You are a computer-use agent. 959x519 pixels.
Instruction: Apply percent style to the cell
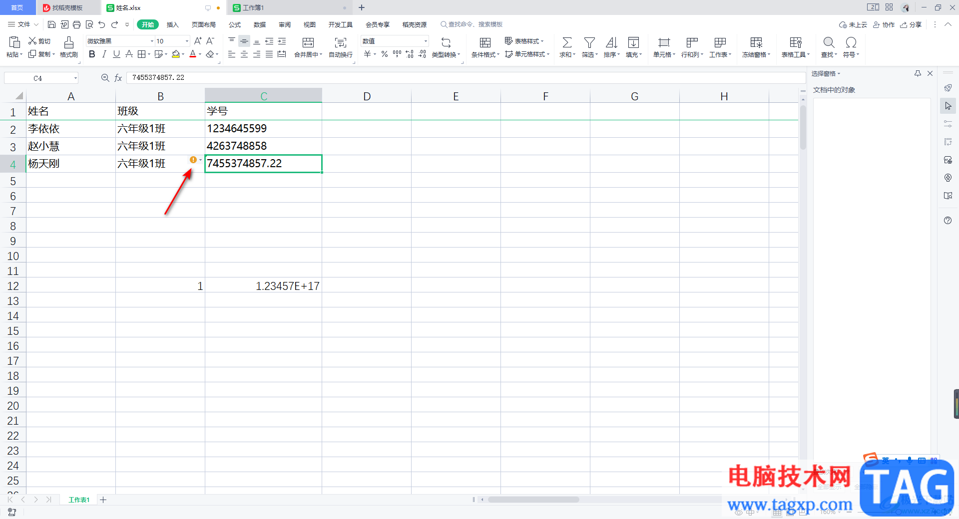(385, 54)
